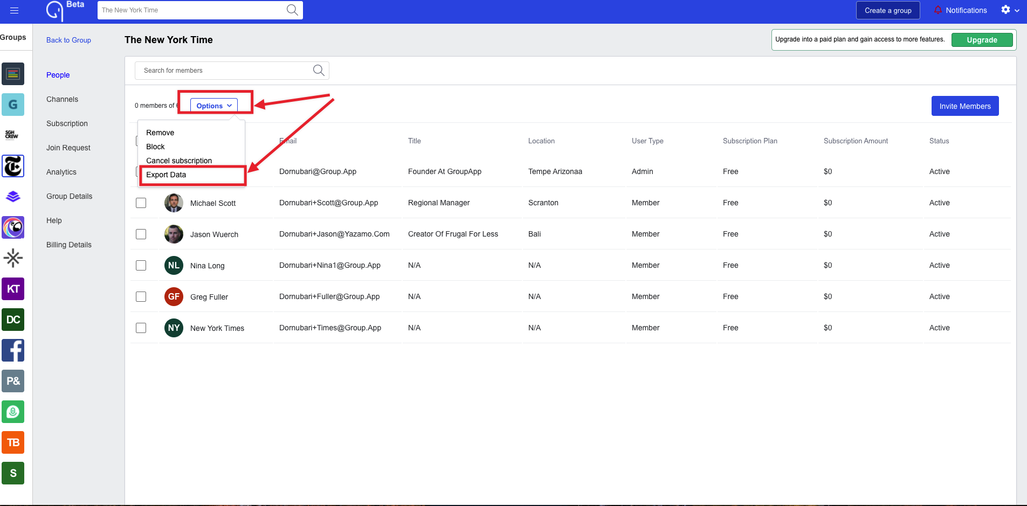Choose Block from the options menu
The height and width of the screenshot is (506, 1027).
155,147
